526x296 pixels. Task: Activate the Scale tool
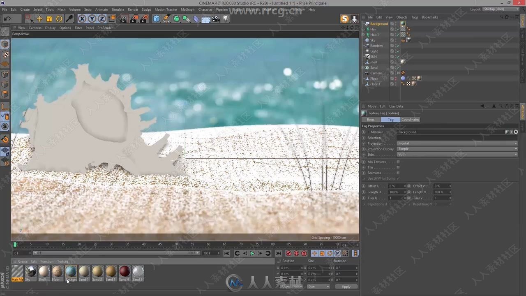click(49, 18)
